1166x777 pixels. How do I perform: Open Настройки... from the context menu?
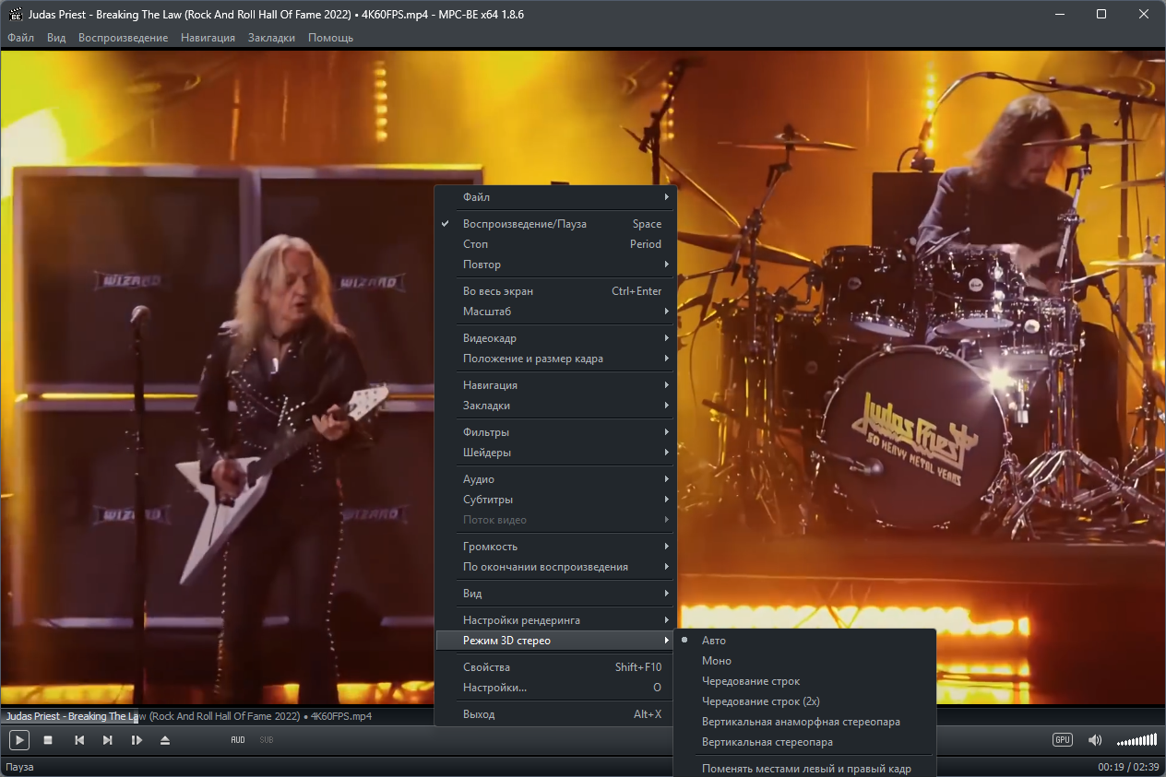click(x=556, y=688)
